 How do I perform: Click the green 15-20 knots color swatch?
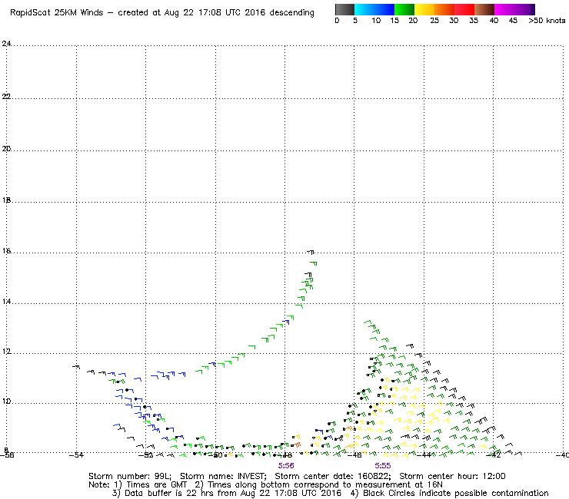(x=404, y=9)
